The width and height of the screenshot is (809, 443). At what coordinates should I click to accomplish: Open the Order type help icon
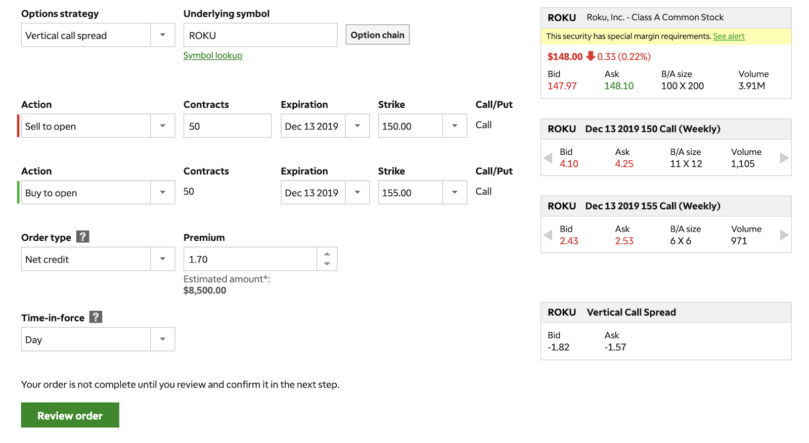coord(83,237)
